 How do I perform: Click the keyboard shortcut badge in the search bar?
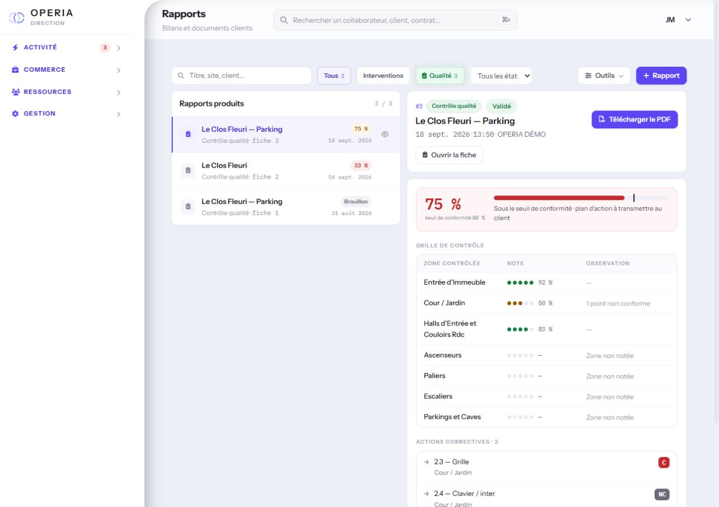click(x=506, y=20)
